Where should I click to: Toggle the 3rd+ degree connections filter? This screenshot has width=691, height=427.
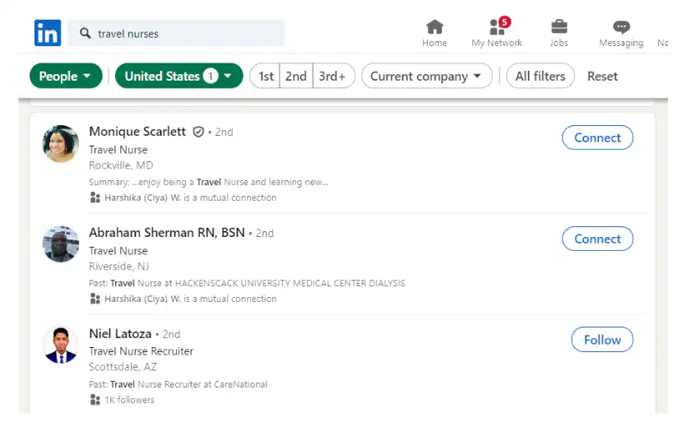coord(332,77)
